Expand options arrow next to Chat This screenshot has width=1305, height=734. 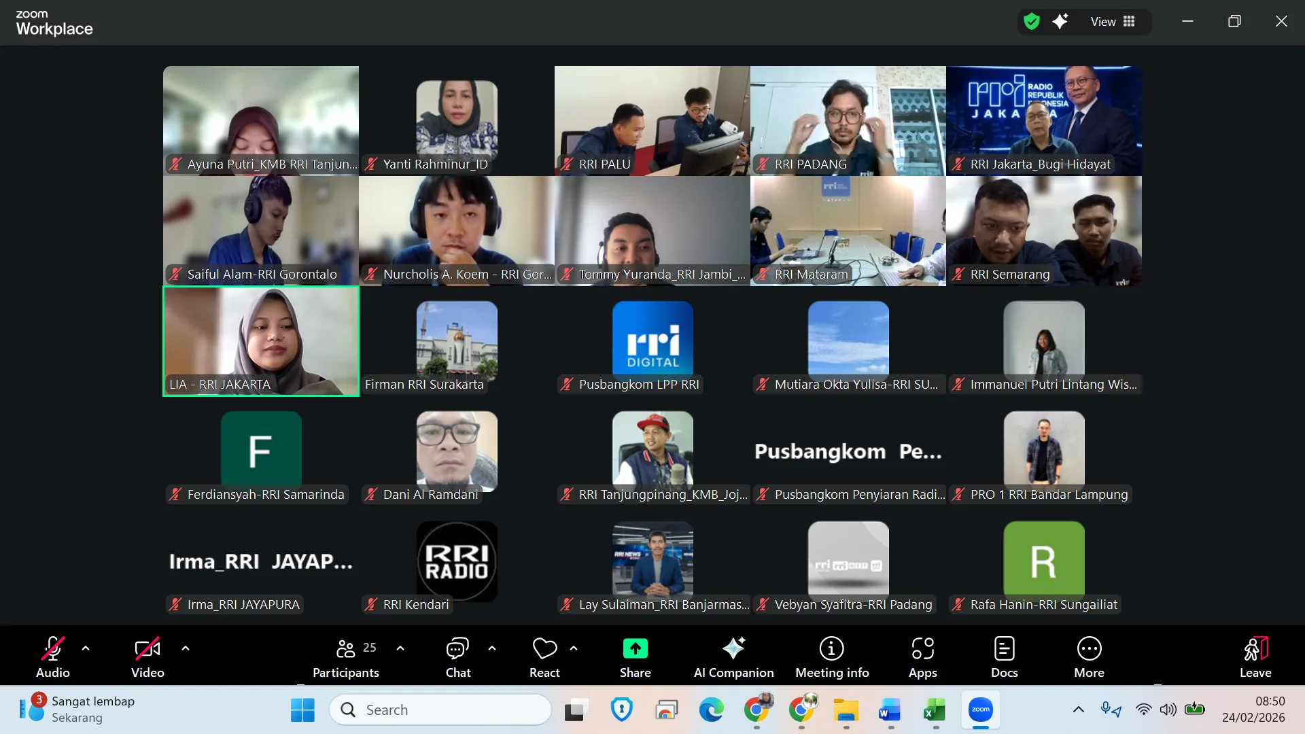coord(492,648)
